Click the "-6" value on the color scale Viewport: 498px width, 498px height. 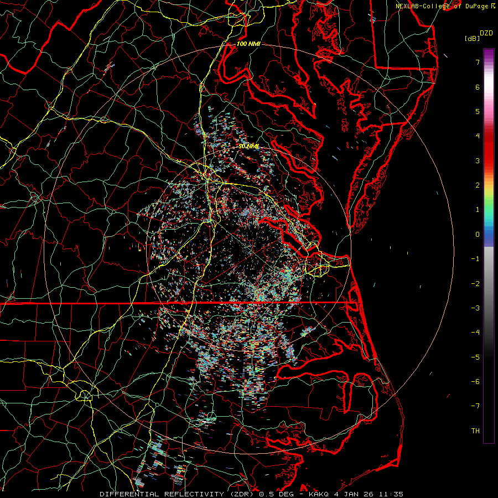(475, 382)
